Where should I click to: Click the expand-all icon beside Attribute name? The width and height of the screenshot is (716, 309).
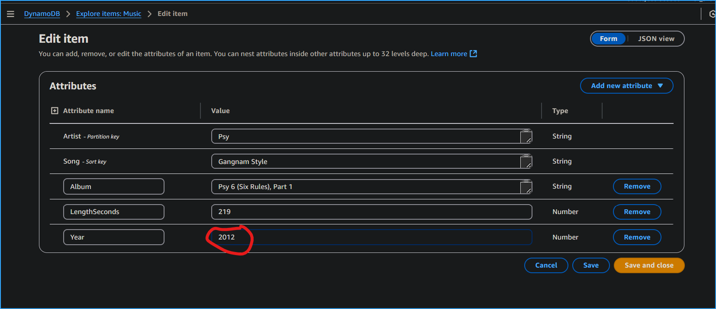click(54, 110)
